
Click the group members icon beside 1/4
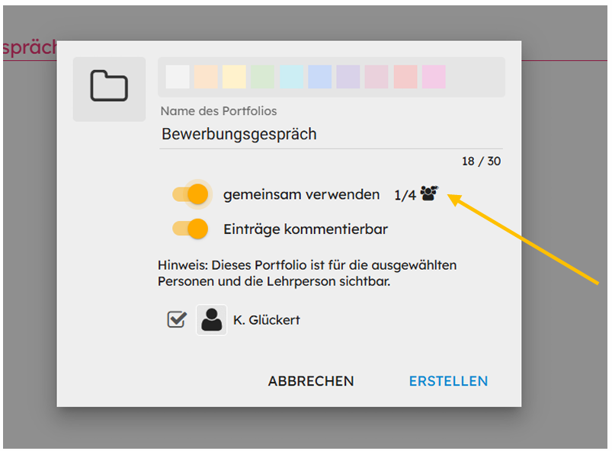point(429,194)
